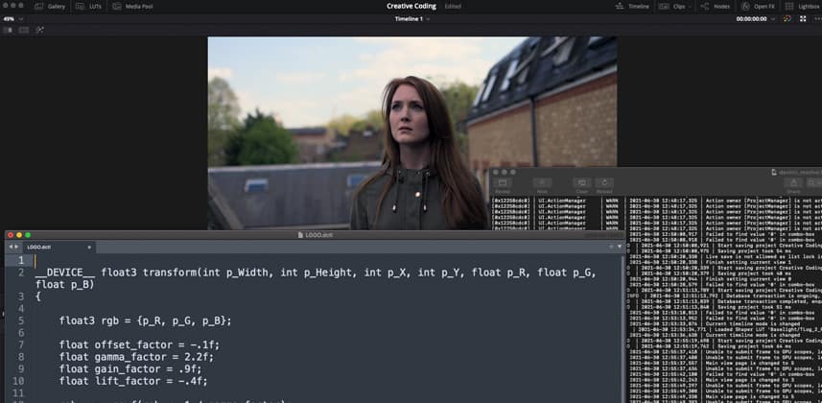Image resolution: width=822 pixels, height=403 pixels.
Task: Click the '__DEVICE__ float3 transform' code line
Action: pyautogui.click(x=317, y=273)
